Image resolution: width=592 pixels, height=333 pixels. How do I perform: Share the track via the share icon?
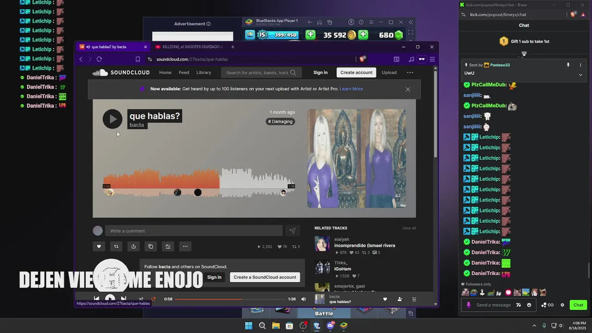tap(133, 247)
